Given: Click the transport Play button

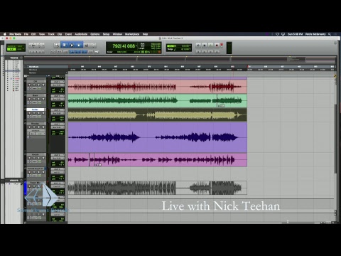Looking at the screenshot, I should coord(211,45).
